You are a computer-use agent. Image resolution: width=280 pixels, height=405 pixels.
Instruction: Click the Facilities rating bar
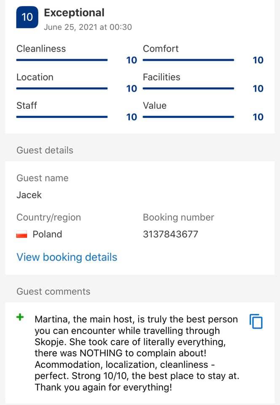click(x=188, y=88)
